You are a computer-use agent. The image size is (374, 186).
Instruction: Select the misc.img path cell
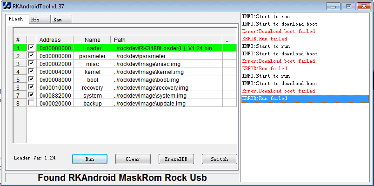coord(167,64)
